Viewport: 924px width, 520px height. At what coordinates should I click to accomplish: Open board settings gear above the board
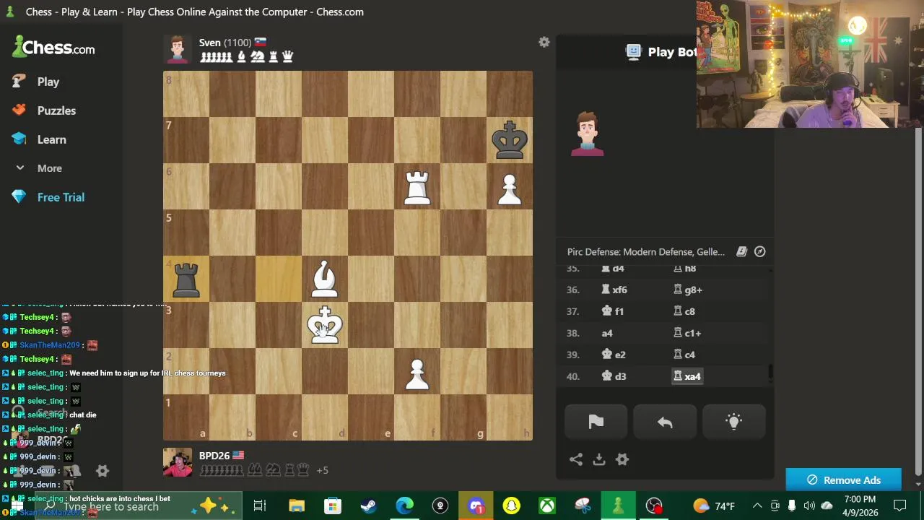(x=544, y=43)
